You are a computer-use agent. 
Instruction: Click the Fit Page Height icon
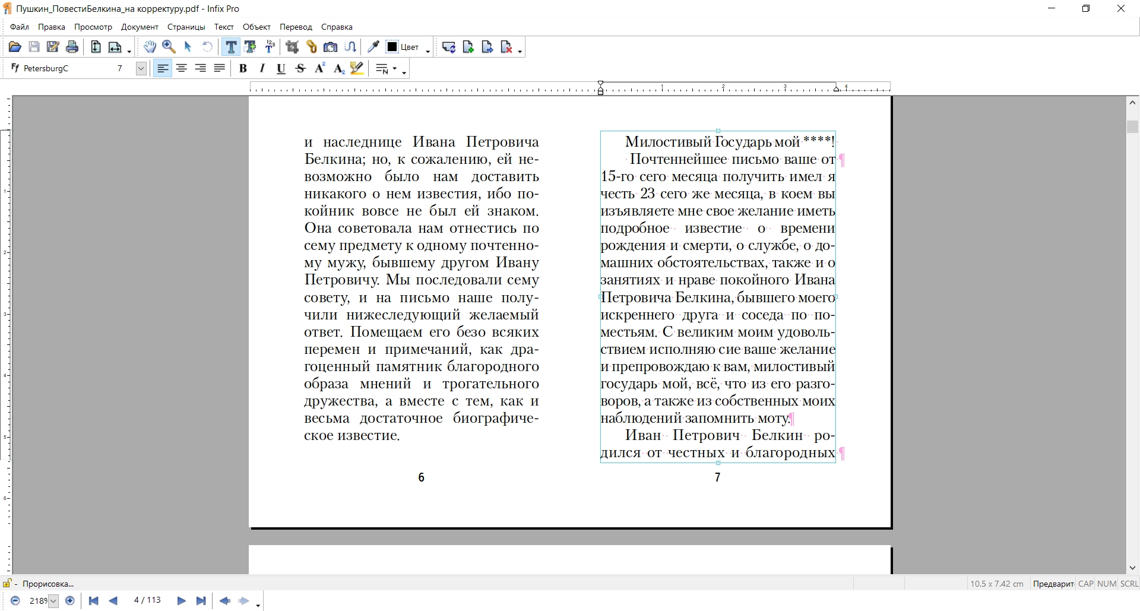point(96,47)
